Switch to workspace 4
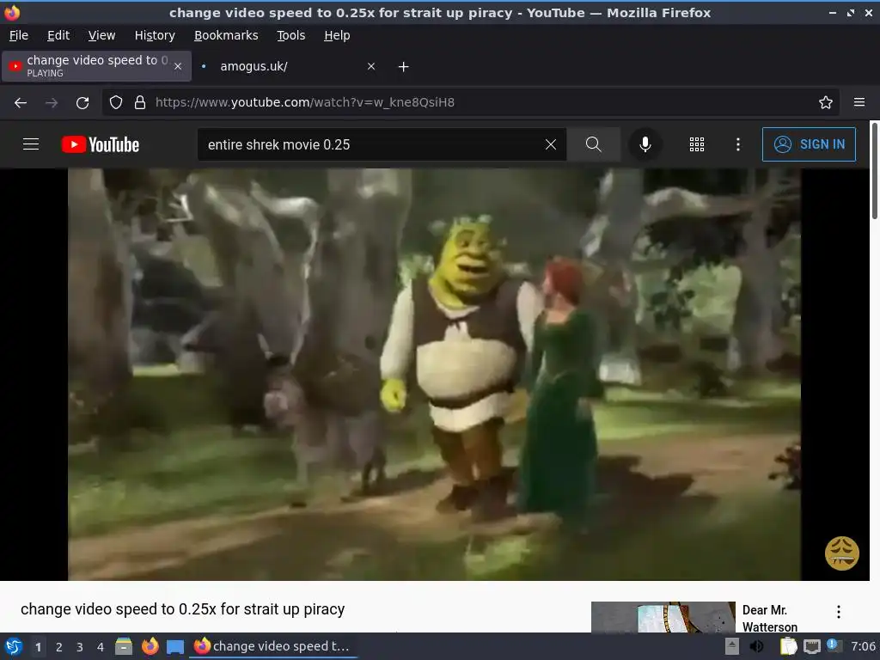 coord(101,647)
